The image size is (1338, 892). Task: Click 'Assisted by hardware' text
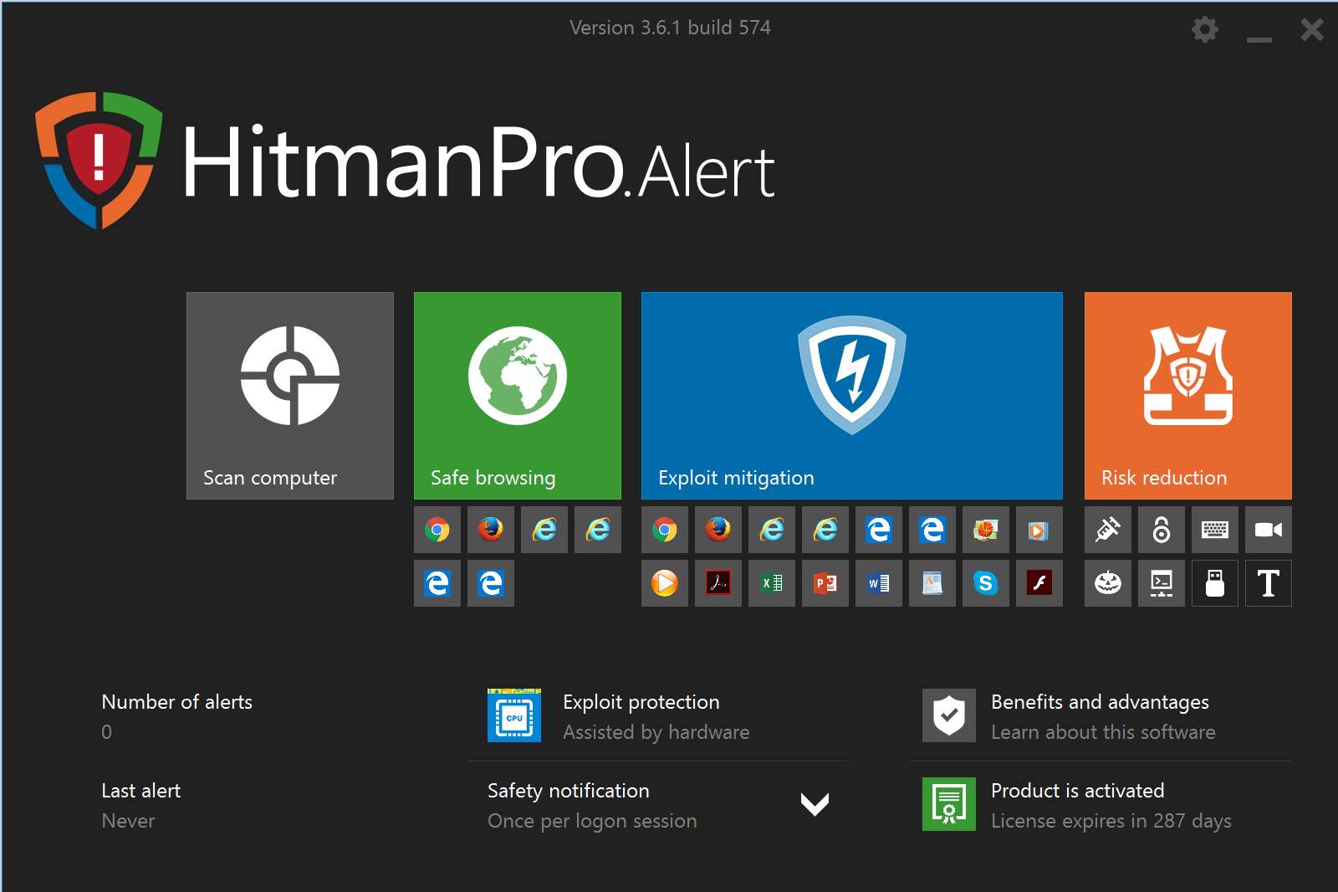click(x=656, y=732)
